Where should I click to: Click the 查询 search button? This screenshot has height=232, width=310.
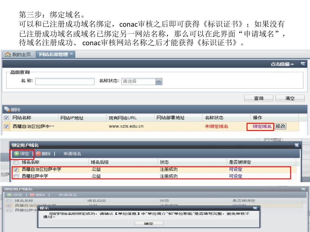point(258,98)
